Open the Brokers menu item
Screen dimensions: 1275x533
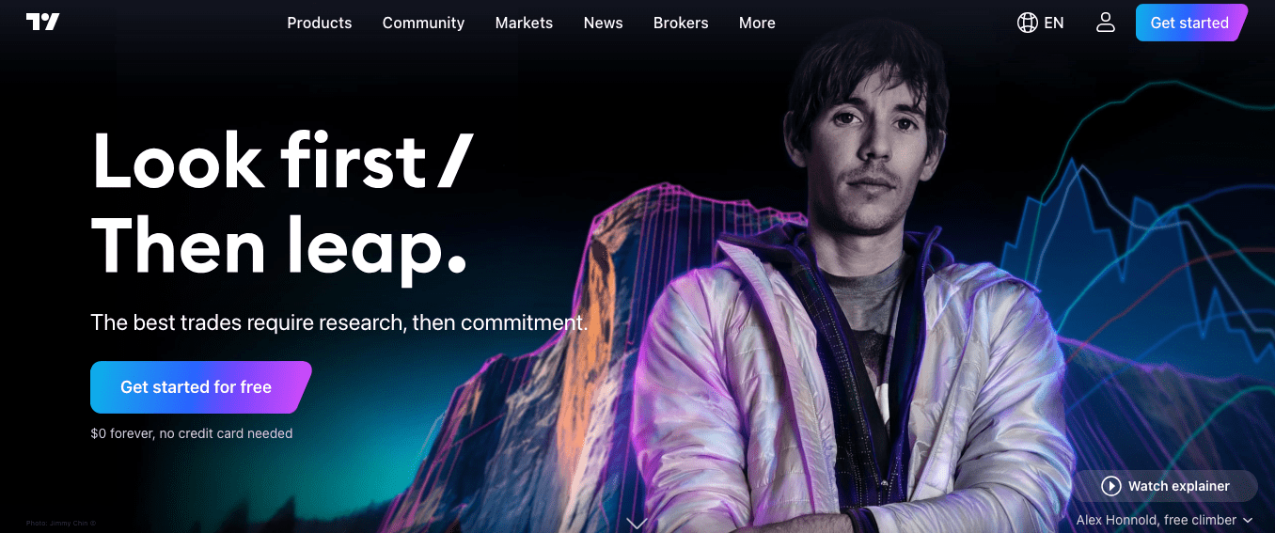[681, 23]
